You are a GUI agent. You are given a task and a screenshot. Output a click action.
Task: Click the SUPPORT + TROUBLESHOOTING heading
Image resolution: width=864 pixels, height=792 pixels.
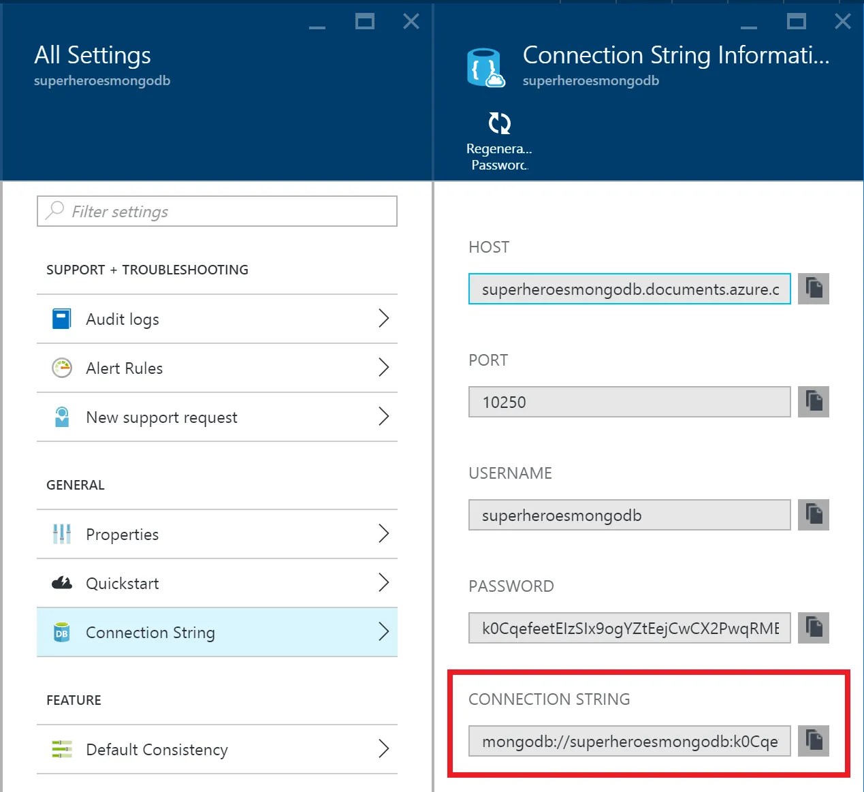[147, 270]
